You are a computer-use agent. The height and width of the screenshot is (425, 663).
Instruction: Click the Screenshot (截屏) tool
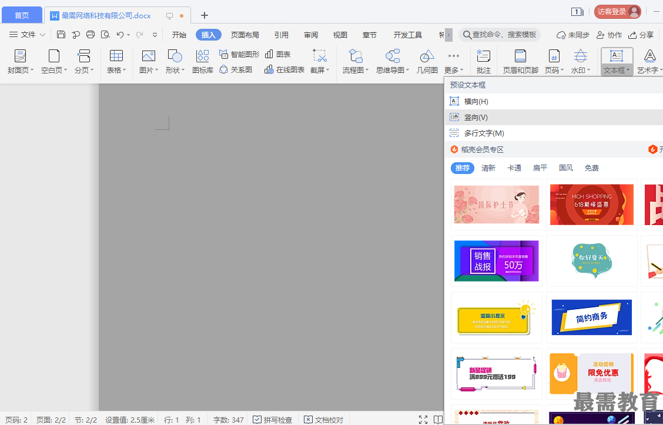320,61
